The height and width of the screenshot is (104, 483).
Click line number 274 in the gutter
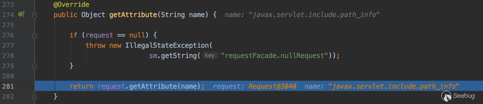pos(8,15)
